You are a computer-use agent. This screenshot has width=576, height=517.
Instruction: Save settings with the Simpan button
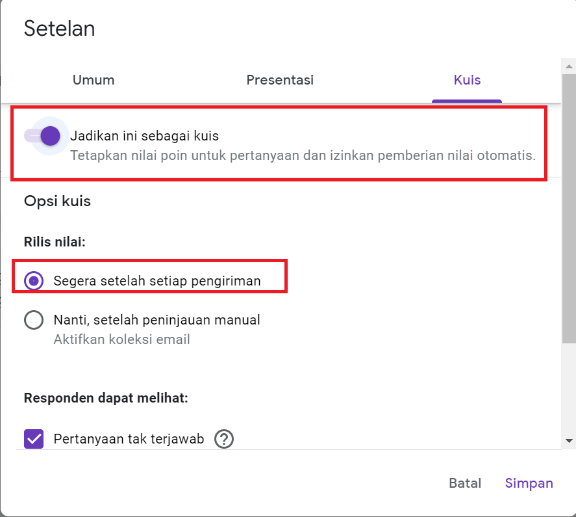tap(529, 483)
